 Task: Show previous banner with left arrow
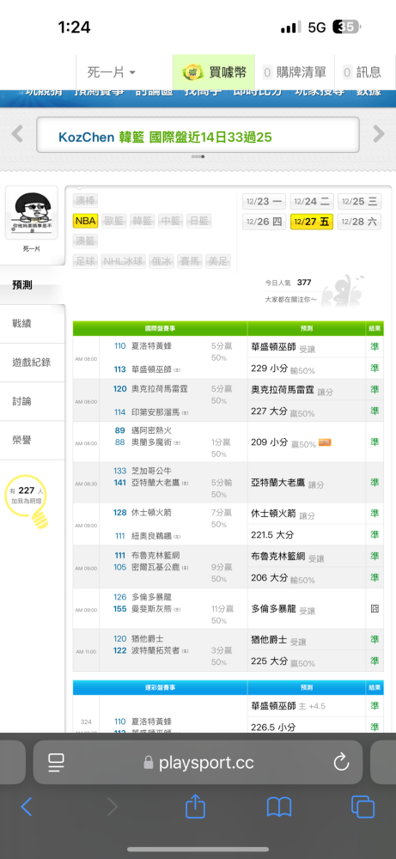[17, 134]
